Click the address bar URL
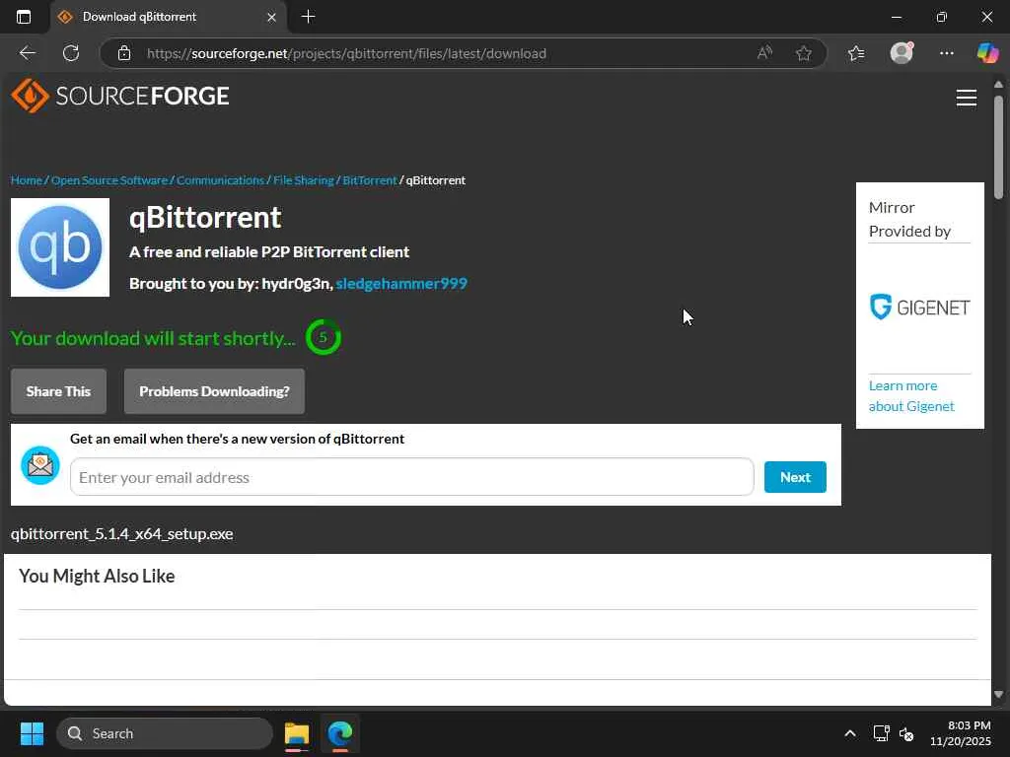The width and height of the screenshot is (1010, 757). click(x=346, y=53)
